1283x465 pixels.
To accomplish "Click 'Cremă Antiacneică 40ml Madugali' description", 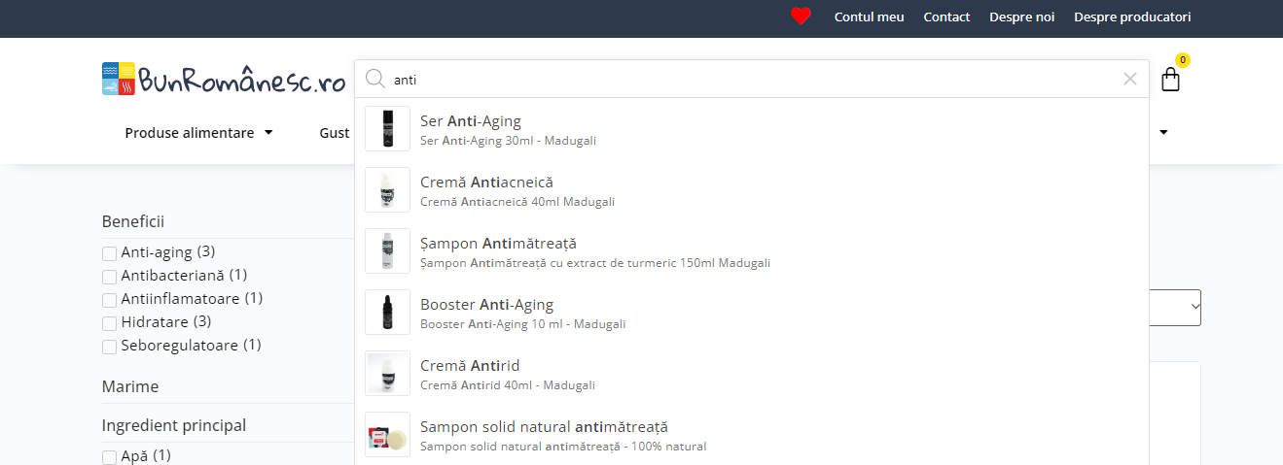I will [x=517, y=202].
